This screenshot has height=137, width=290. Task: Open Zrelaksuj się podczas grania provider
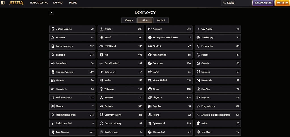pos(218,115)
